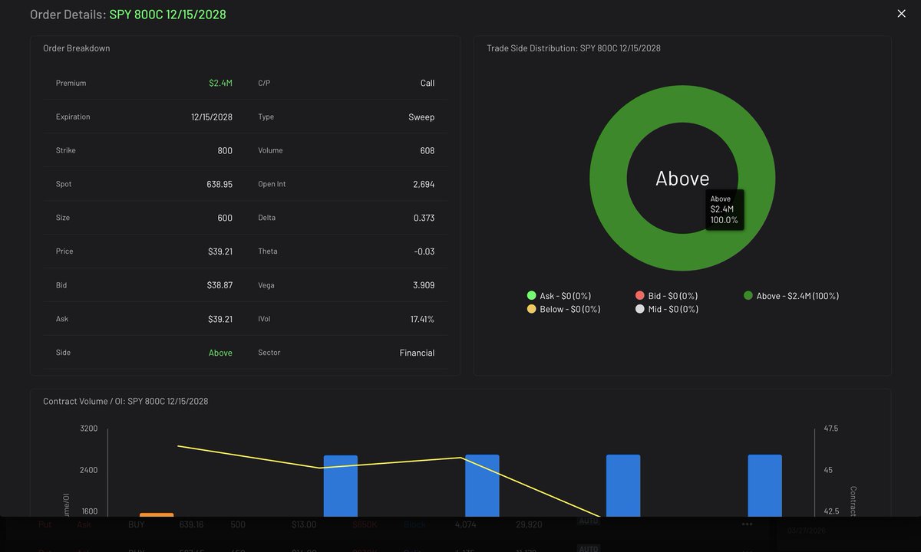Click the orange bar in the volume chart
921x552 pixels.
click(x=157, y=515)
